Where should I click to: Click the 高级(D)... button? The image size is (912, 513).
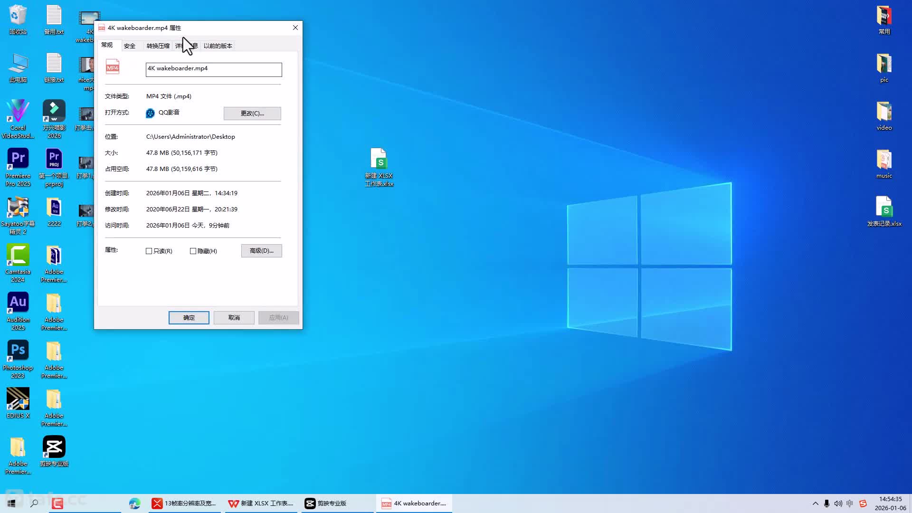pyautogui.click(x=261, y=251)
